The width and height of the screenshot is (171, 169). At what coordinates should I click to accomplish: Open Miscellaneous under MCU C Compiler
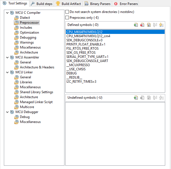[30, 47]
